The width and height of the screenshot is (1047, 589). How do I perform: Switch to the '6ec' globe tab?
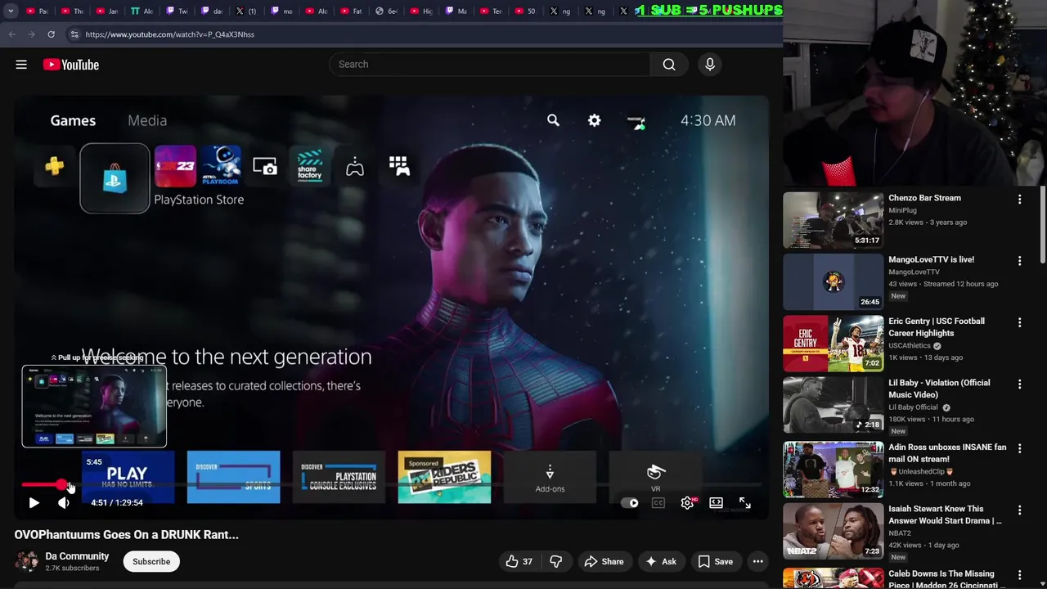[387, 11]
